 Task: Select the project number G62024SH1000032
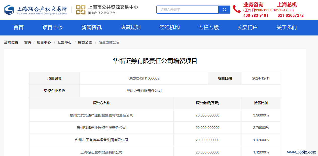tap(144, 78)
